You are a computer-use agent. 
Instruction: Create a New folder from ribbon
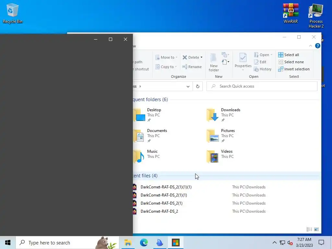click(x=214, y=63)
